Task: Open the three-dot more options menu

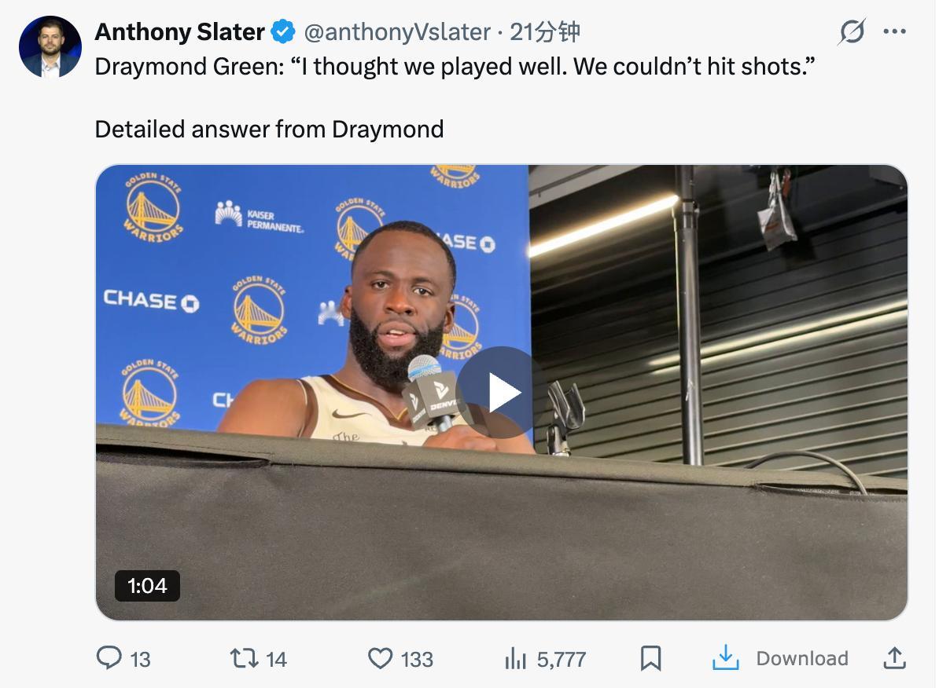Action: click(895, 31)
